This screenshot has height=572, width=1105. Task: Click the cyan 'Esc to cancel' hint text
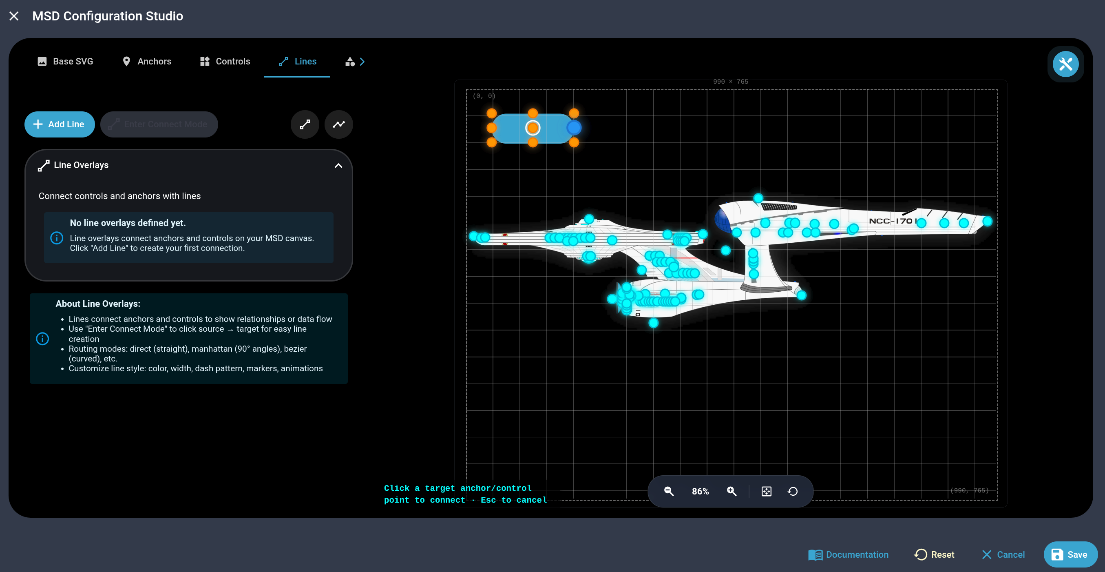pyautogui.click(x=514, y=500)
